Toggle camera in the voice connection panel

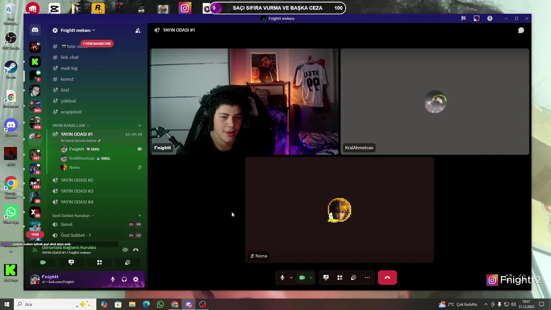tap(43, 262)
